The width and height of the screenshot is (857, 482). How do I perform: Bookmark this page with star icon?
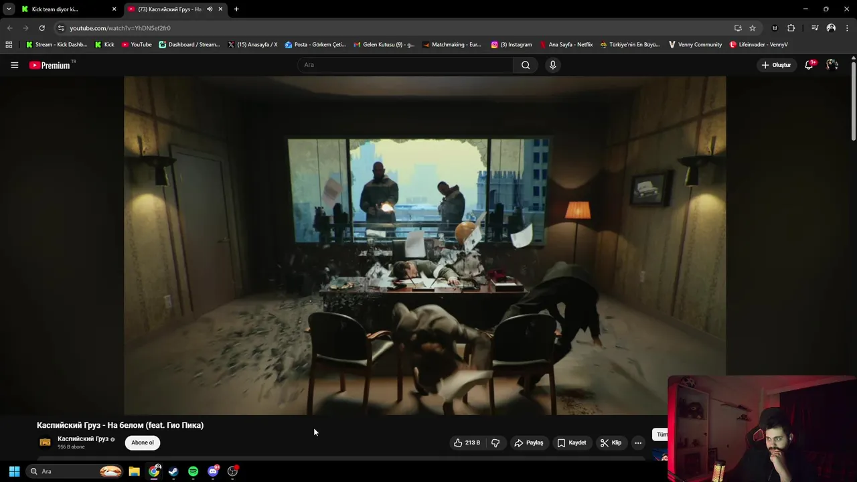point(753,28)
